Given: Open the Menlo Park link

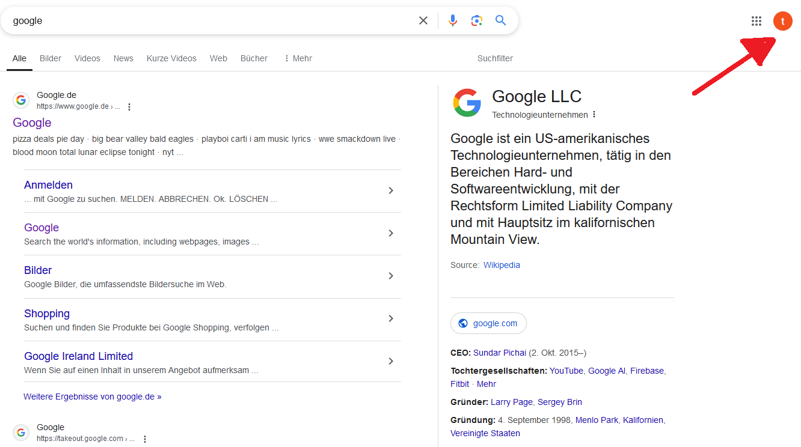Looking at the screenshot, I should tap(597, 420).
